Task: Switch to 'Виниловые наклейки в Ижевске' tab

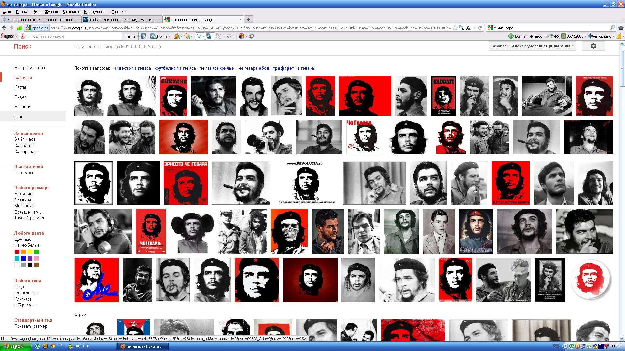Action: [x=39, y=19]
